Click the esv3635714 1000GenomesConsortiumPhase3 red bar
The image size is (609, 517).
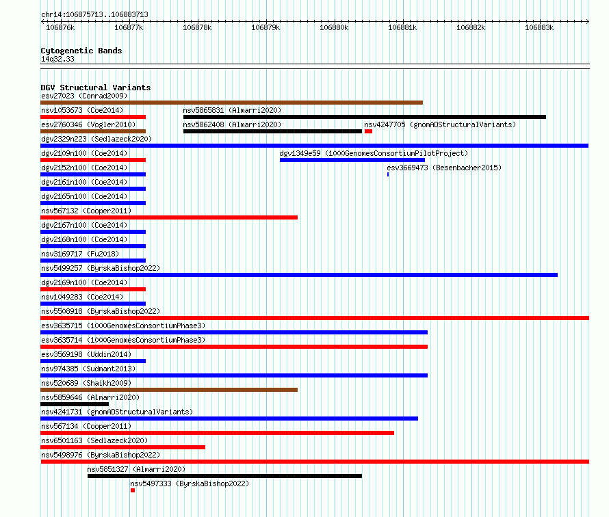[234, 347]
